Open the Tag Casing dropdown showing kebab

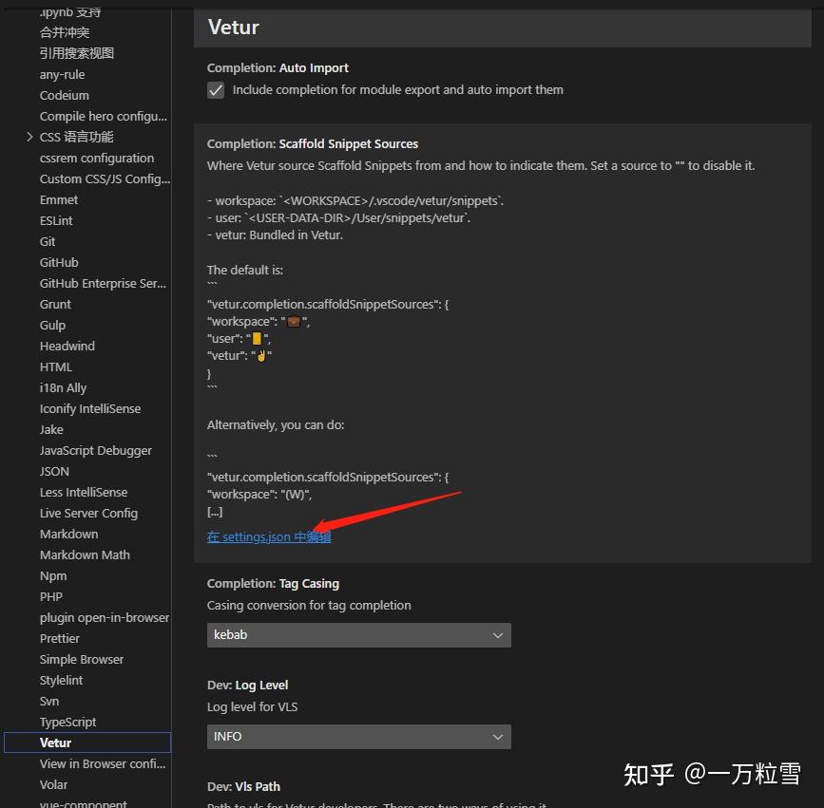click(358, 634)
